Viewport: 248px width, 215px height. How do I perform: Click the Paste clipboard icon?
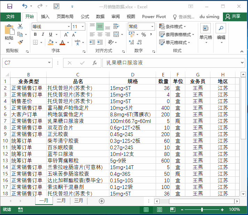point(9,30)
